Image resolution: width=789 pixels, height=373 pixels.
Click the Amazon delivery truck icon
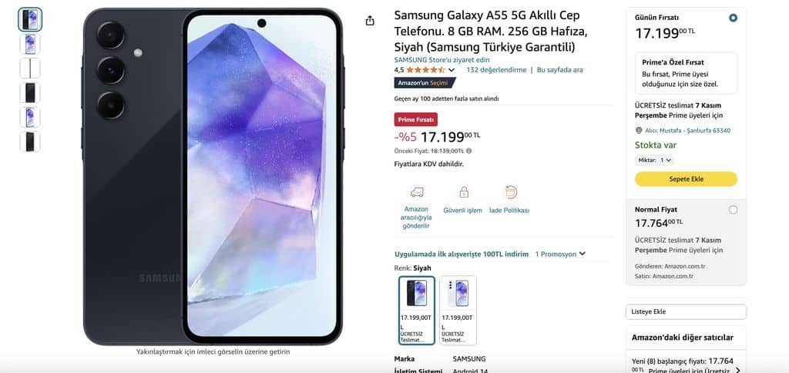pos(417,192)
